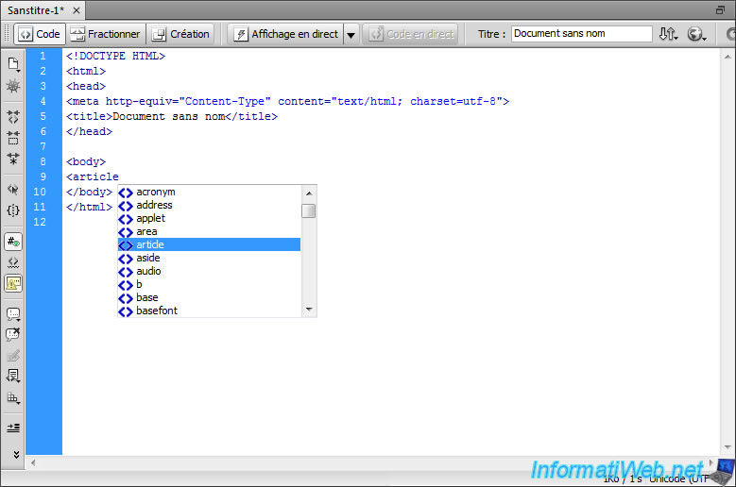Click the Expand All icon
The width and height of the screenshot is (736, 487).
[x=13, y=159]
